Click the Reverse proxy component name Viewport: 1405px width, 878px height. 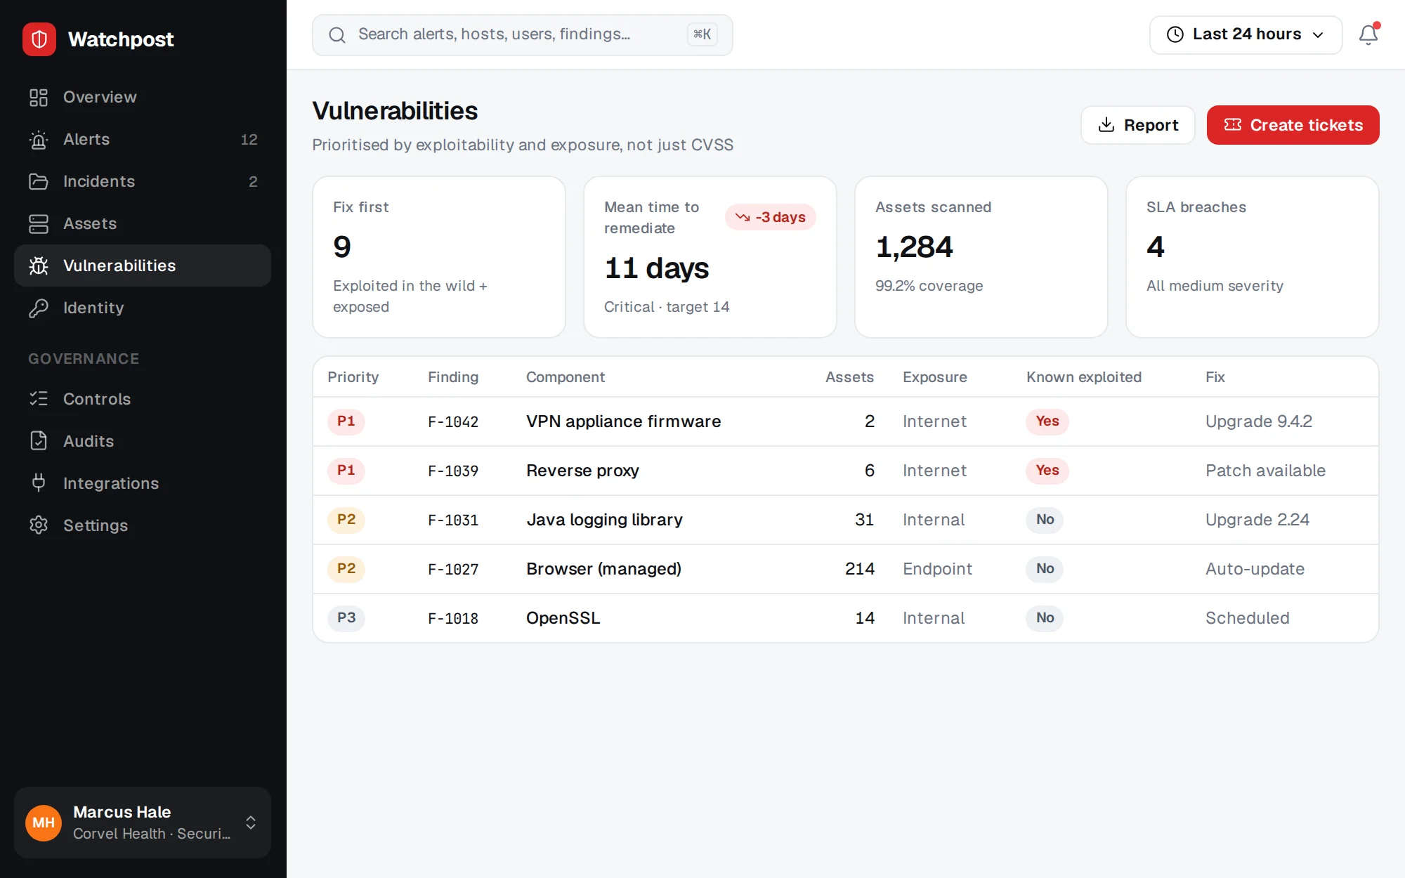(x=582, y=471)
